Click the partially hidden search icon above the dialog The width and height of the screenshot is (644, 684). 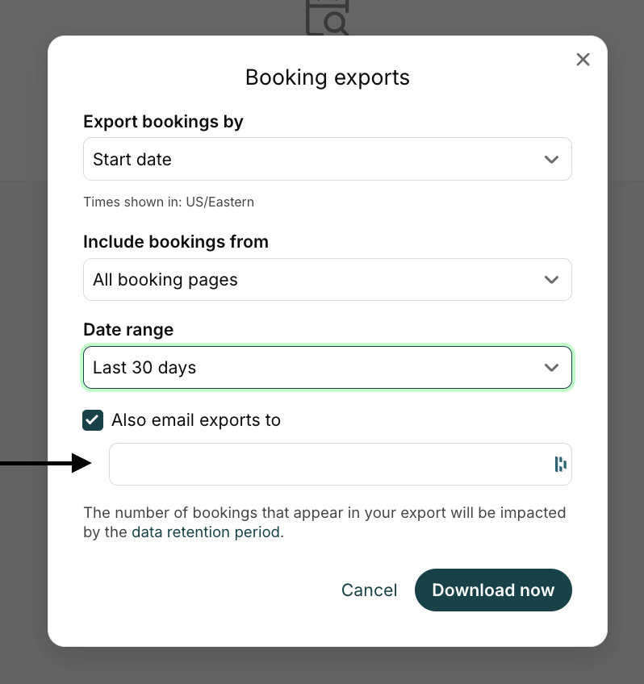328,18
